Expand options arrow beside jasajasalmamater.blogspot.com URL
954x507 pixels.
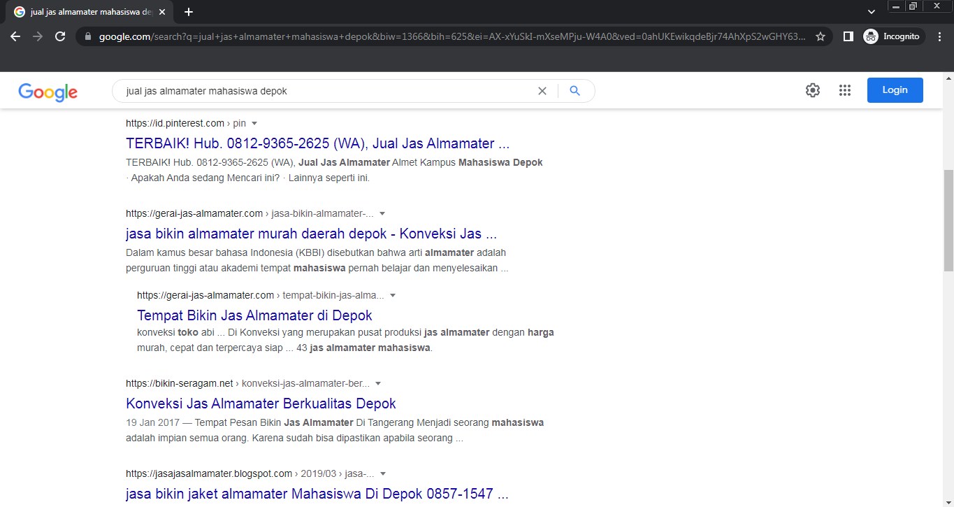[383, 473]
